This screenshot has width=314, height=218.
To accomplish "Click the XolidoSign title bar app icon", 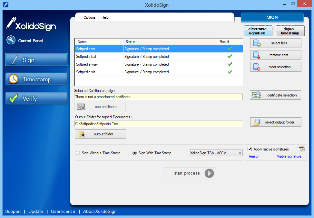I will coord(6,5).
